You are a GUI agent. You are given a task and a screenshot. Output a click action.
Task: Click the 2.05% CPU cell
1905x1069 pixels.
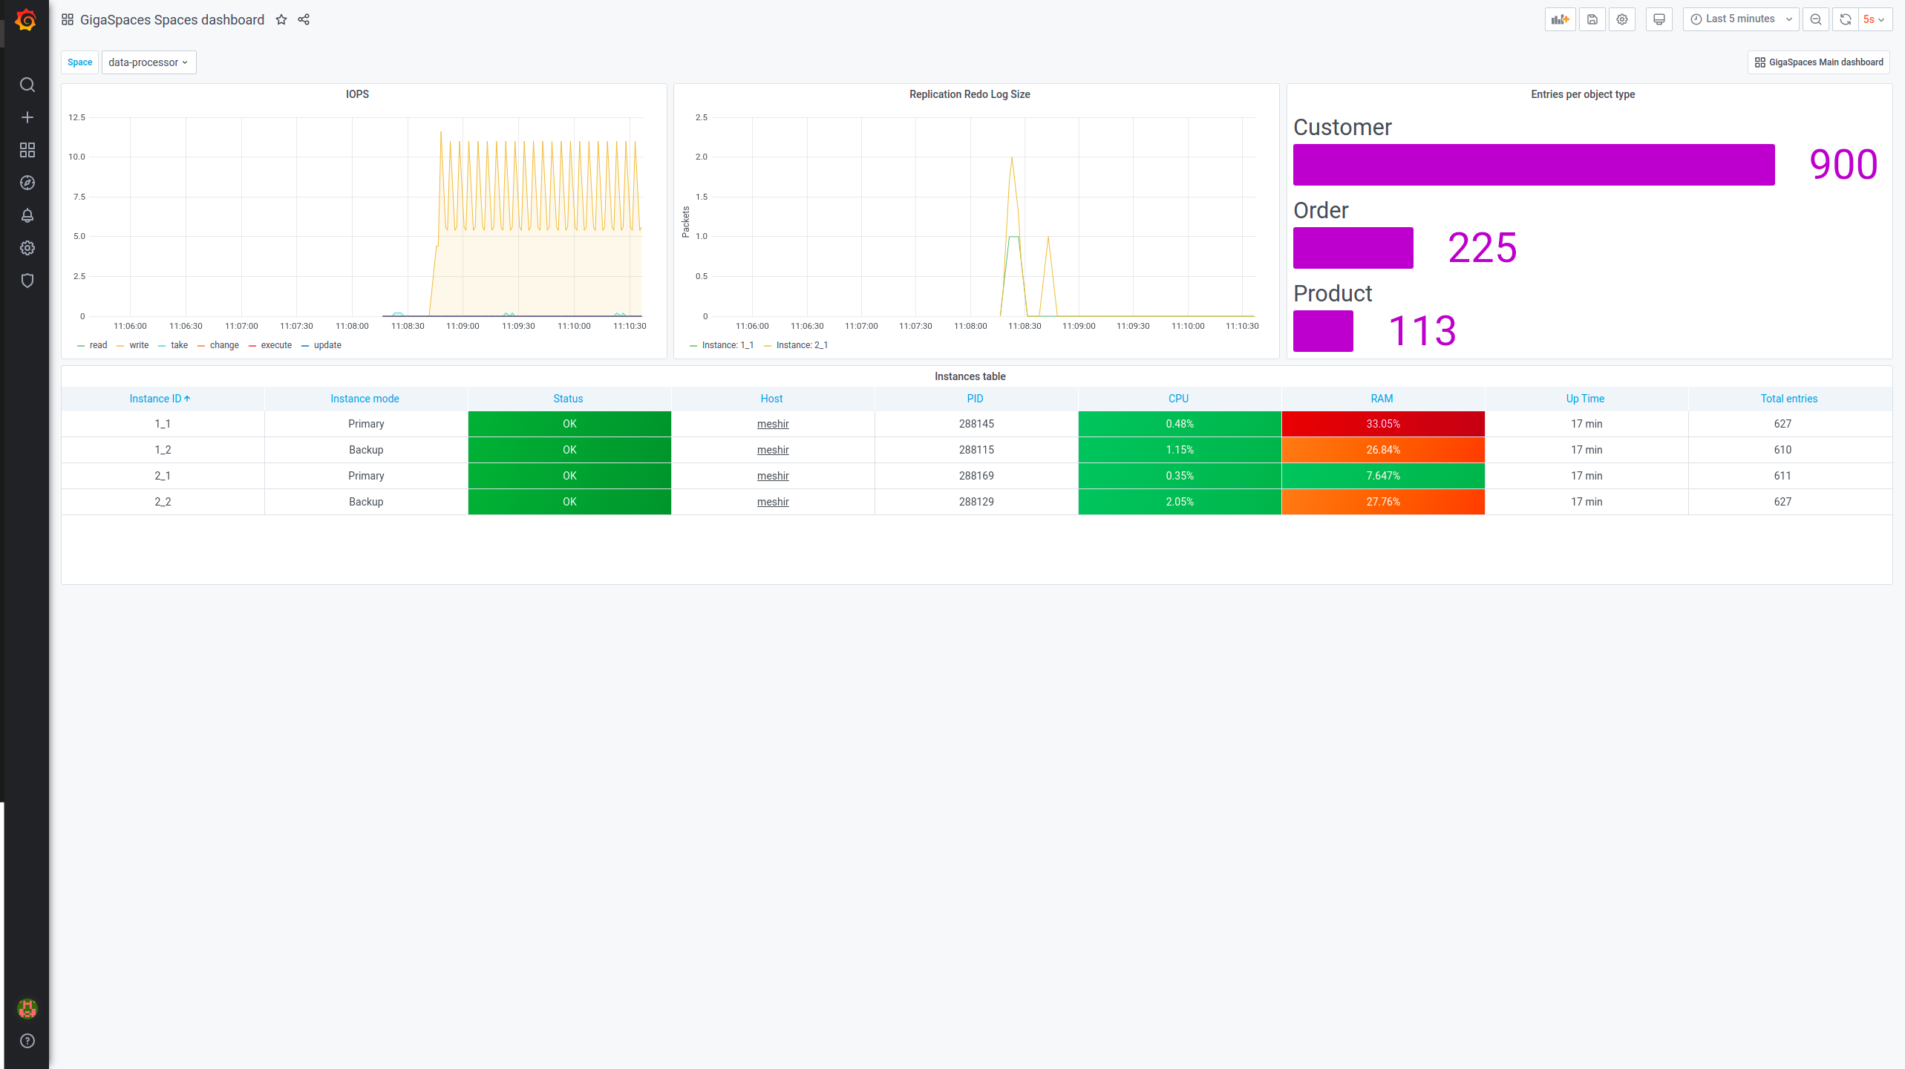1180,502
